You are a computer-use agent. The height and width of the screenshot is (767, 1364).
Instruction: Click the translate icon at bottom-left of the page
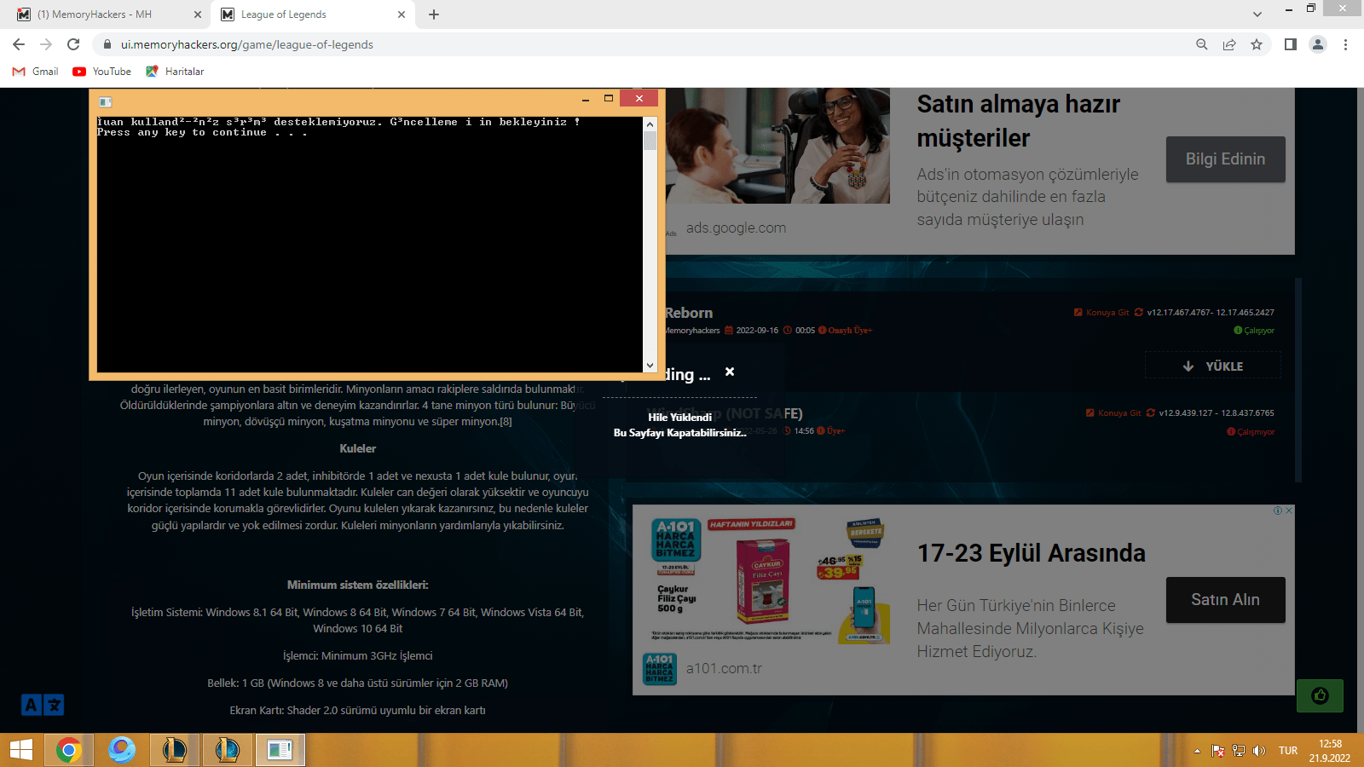(x=43, y=705)
